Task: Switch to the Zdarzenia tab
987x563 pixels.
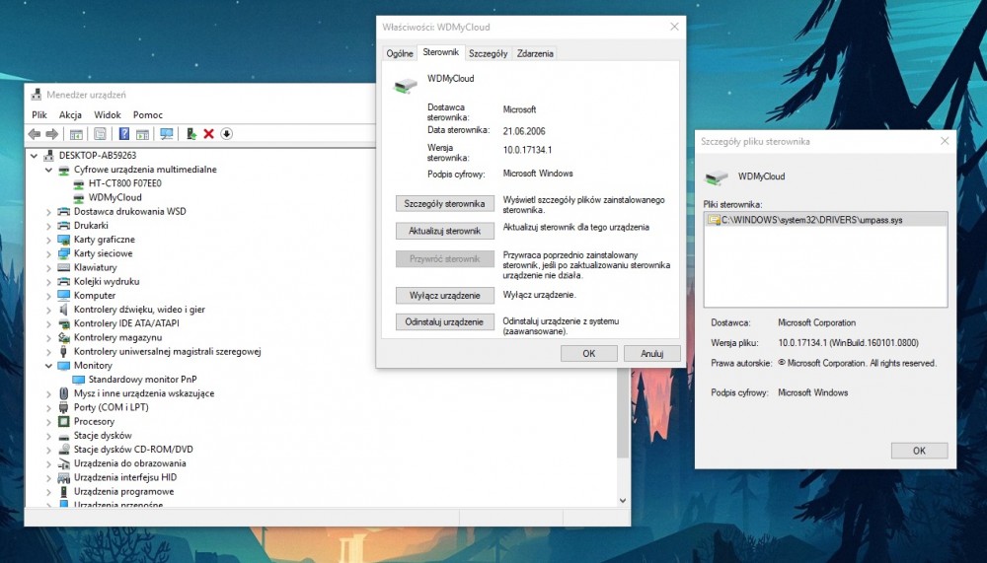Action: pyautogui.click(x=535, y=53)
